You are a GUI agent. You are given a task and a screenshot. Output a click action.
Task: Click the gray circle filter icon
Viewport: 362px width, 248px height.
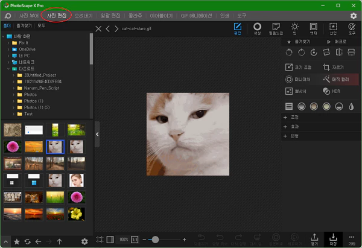point(302,106)
